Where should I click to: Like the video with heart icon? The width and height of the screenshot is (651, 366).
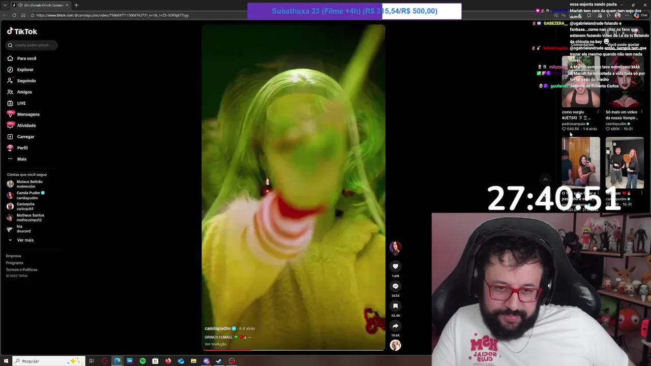pos(395,266)
